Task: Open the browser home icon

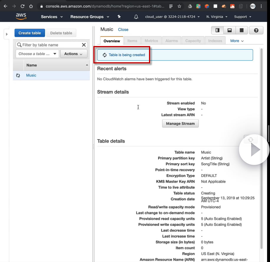Action: tap(31, 6)
